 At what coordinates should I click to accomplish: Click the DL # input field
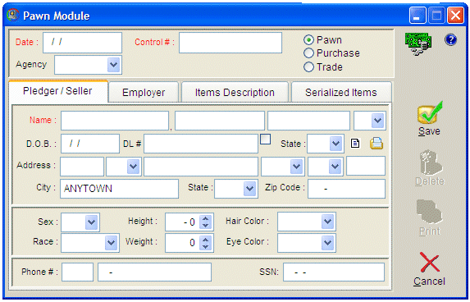coord(201,144)
